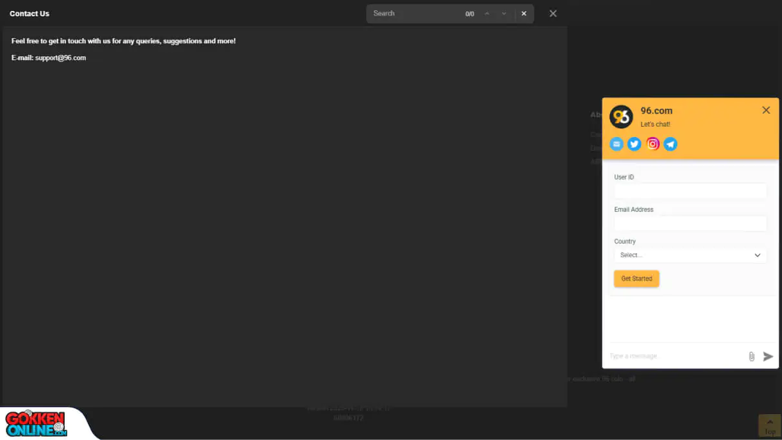This screenshot has height=440, width=782.
Task: Click the Search input in Contact Us
Action: (x=414, y=14)
